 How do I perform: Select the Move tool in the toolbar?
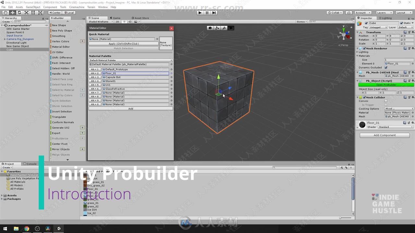12,13
